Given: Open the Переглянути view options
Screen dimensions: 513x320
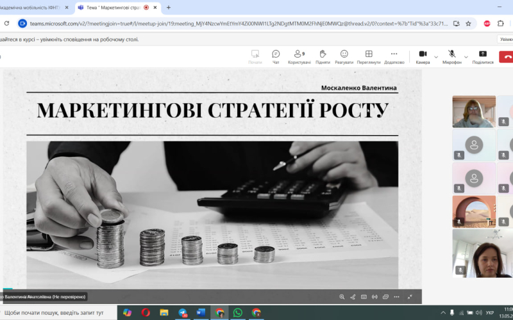Looking at the screenshot, I should click(x=369, y=56).
